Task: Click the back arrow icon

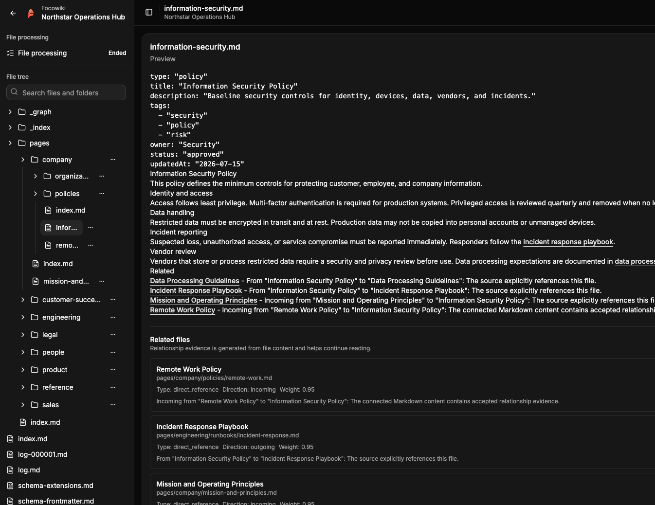Action: click(13, 13)
